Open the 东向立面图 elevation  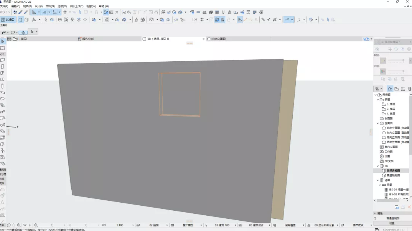396,133
